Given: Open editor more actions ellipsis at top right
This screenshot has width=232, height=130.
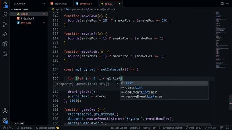Looking at the screenshot, I should pyautogui.click(x=227, y=4).
